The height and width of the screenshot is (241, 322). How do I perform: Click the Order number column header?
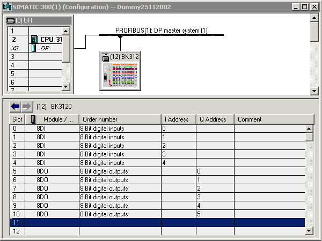pyautogui.click(x=120, y=119)
